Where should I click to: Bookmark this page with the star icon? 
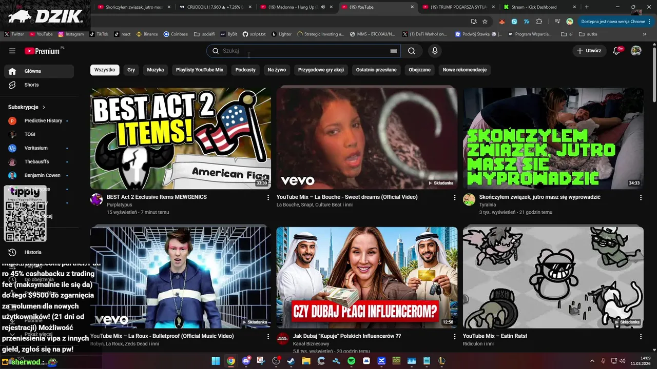point(485,22)
